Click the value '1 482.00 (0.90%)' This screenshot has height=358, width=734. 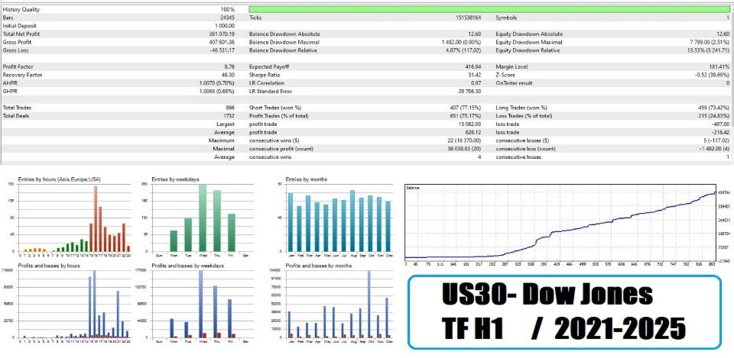tap(462, 42)
